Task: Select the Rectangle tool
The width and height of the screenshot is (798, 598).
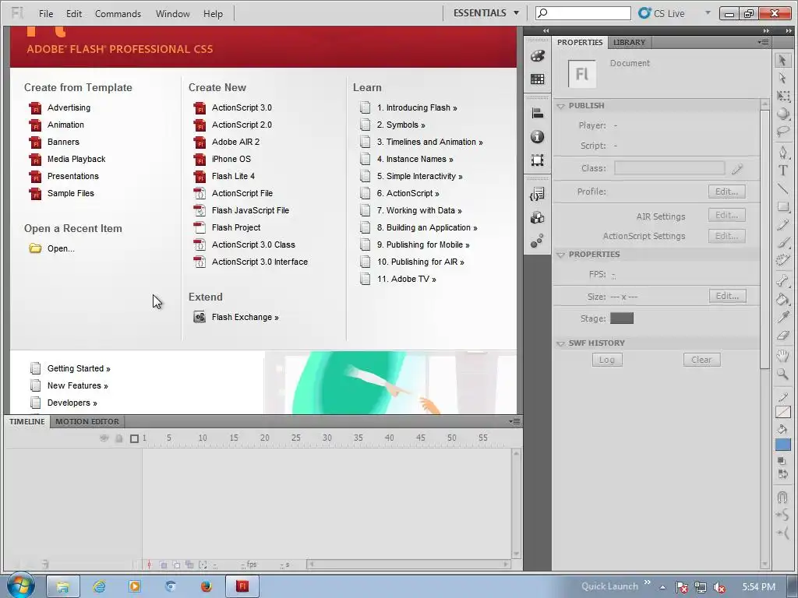Action: [x=782, y=207]
